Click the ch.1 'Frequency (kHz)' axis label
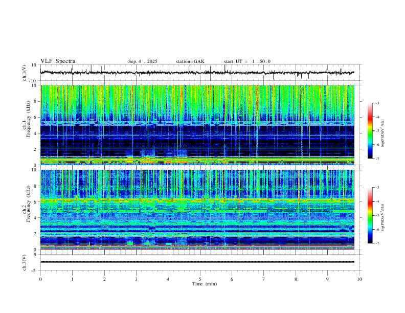The image size is (405, 313). click(28, 119)
